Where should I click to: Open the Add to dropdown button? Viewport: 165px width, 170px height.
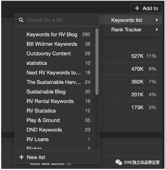146,8
